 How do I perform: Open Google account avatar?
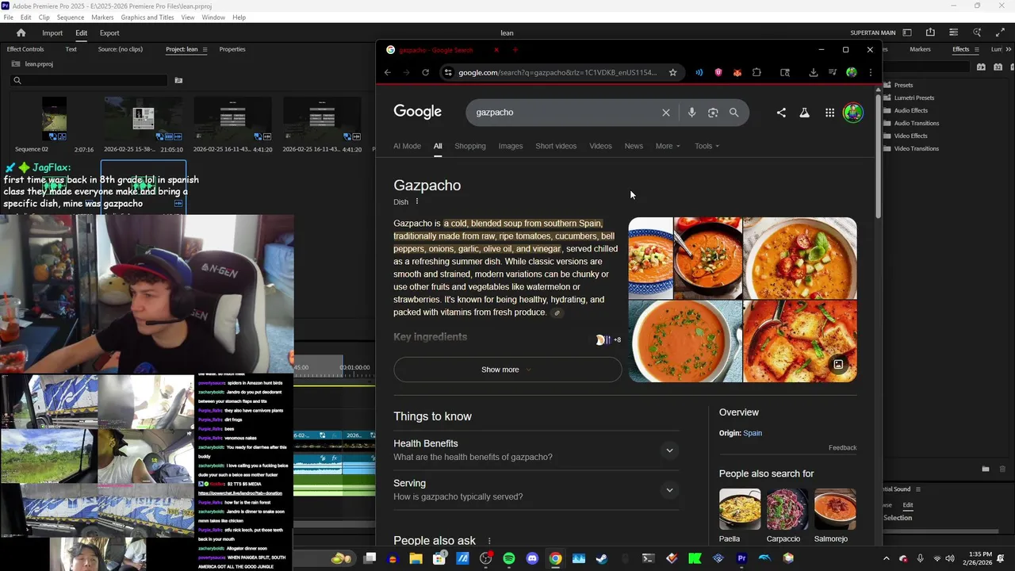[x=852, y=113]
